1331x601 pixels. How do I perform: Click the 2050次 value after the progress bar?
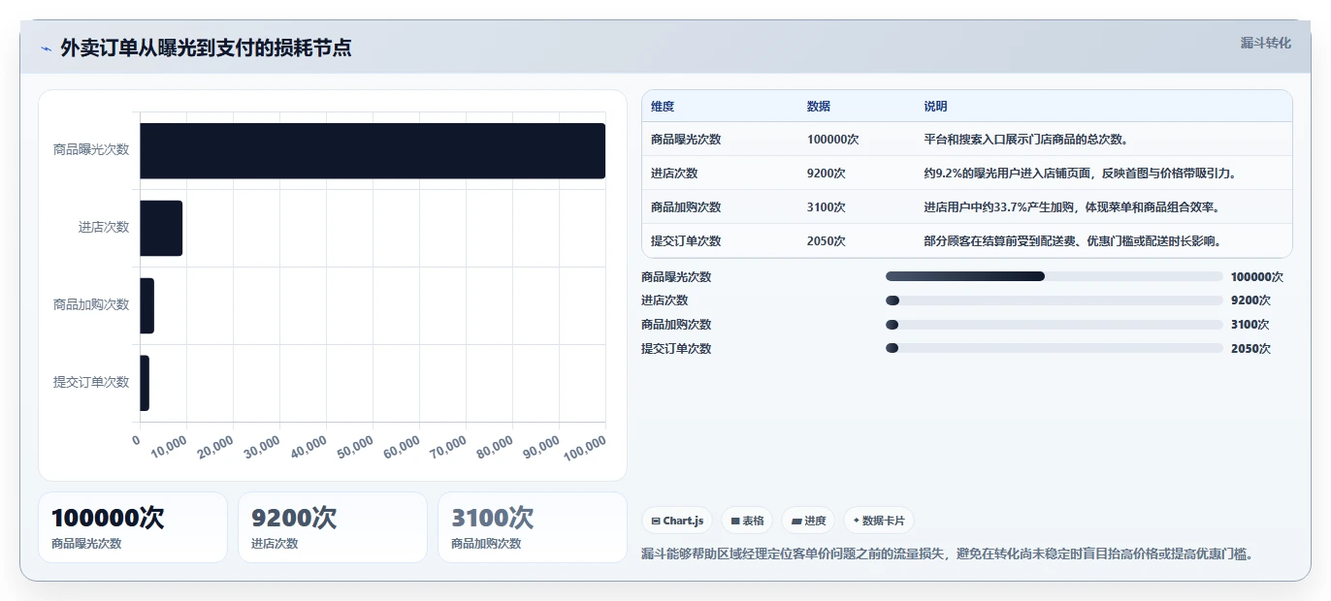pos(1250,349)
